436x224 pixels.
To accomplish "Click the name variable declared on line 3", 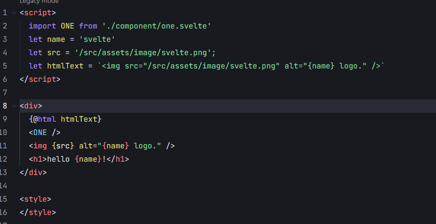I will [56, 39].
